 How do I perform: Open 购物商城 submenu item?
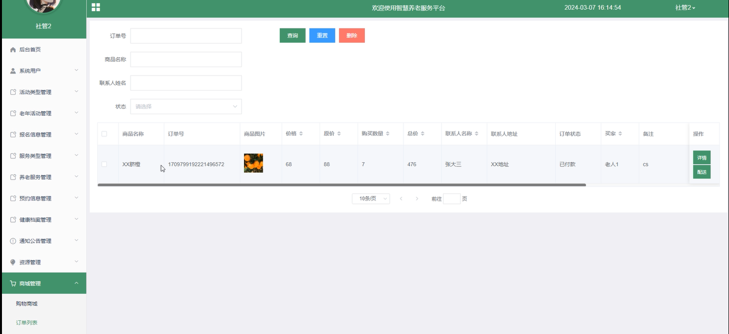coord(44,304)
